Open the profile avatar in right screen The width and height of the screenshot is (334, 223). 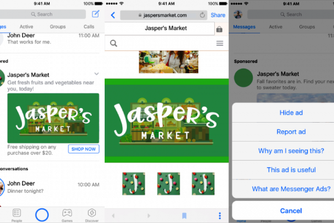238,14
